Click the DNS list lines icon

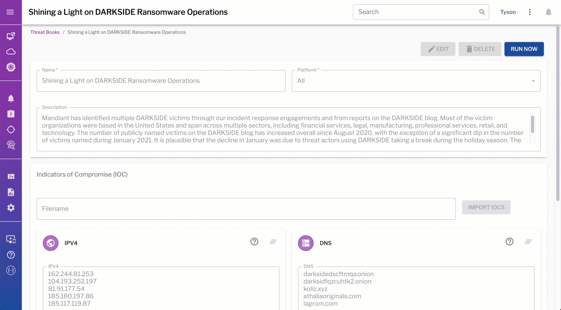(528, 242)
